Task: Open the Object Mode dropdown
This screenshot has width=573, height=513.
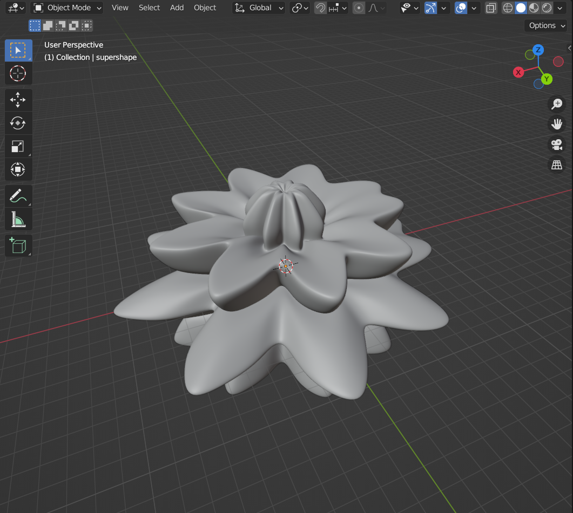Action: 67,8
